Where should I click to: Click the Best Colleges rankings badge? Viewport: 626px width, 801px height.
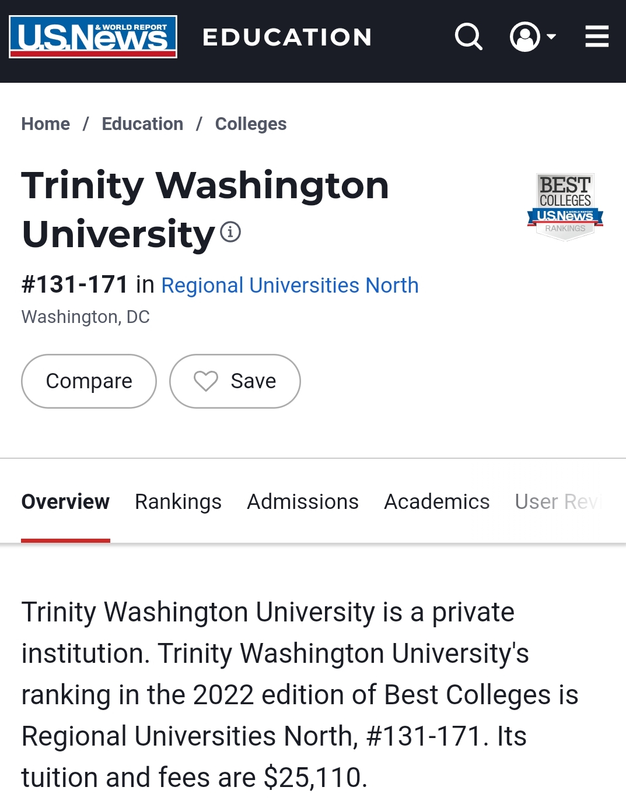tap(565, 207)
